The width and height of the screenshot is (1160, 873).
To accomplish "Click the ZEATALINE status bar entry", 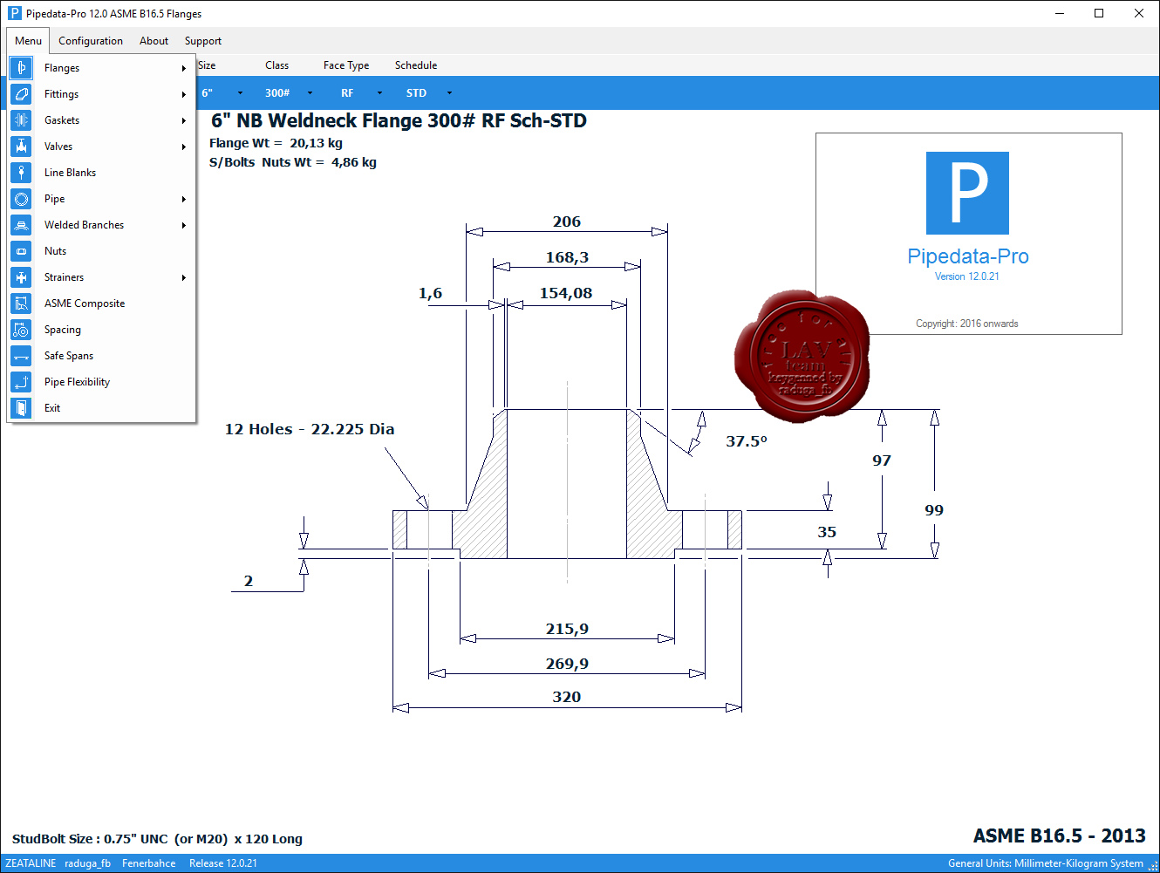I will click(x=31, y=863).
